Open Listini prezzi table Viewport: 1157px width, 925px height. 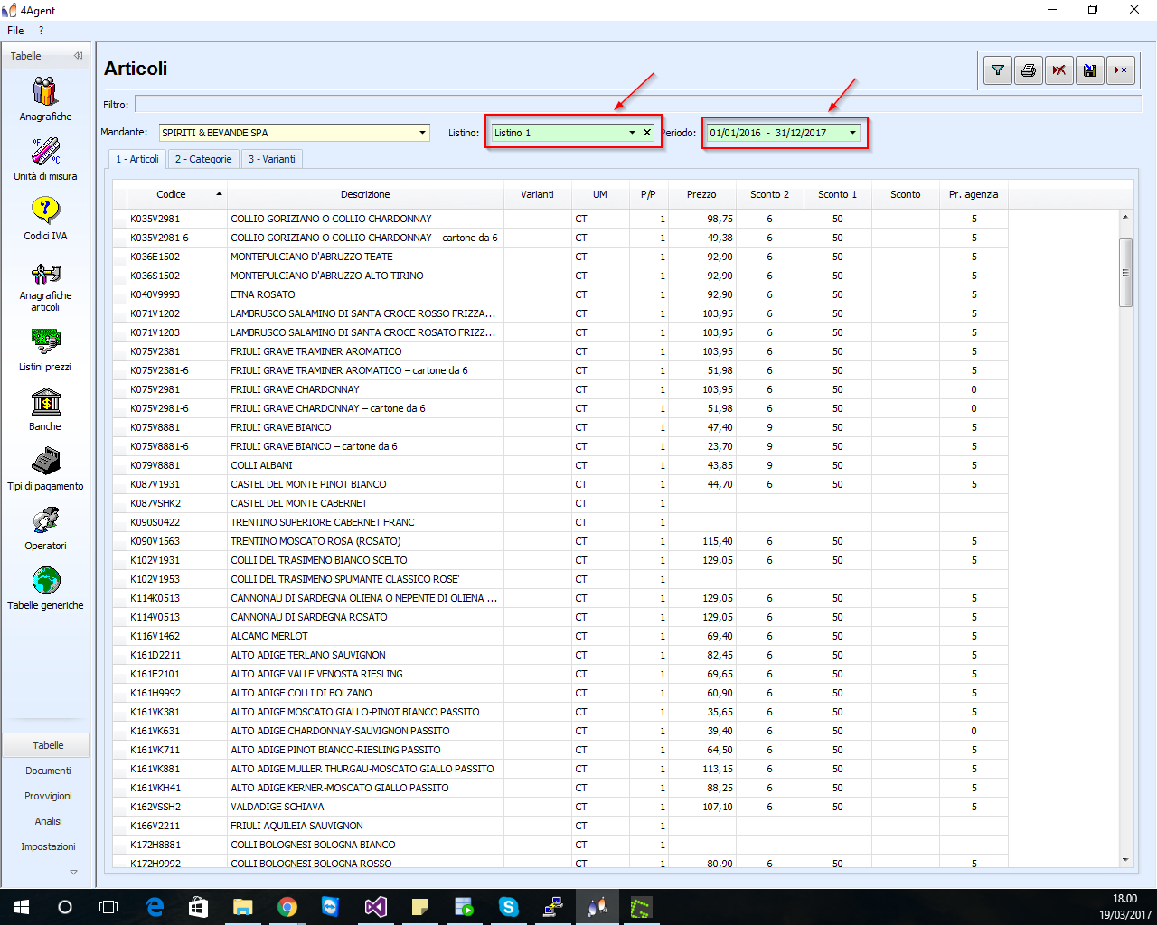tap(45, 350)
